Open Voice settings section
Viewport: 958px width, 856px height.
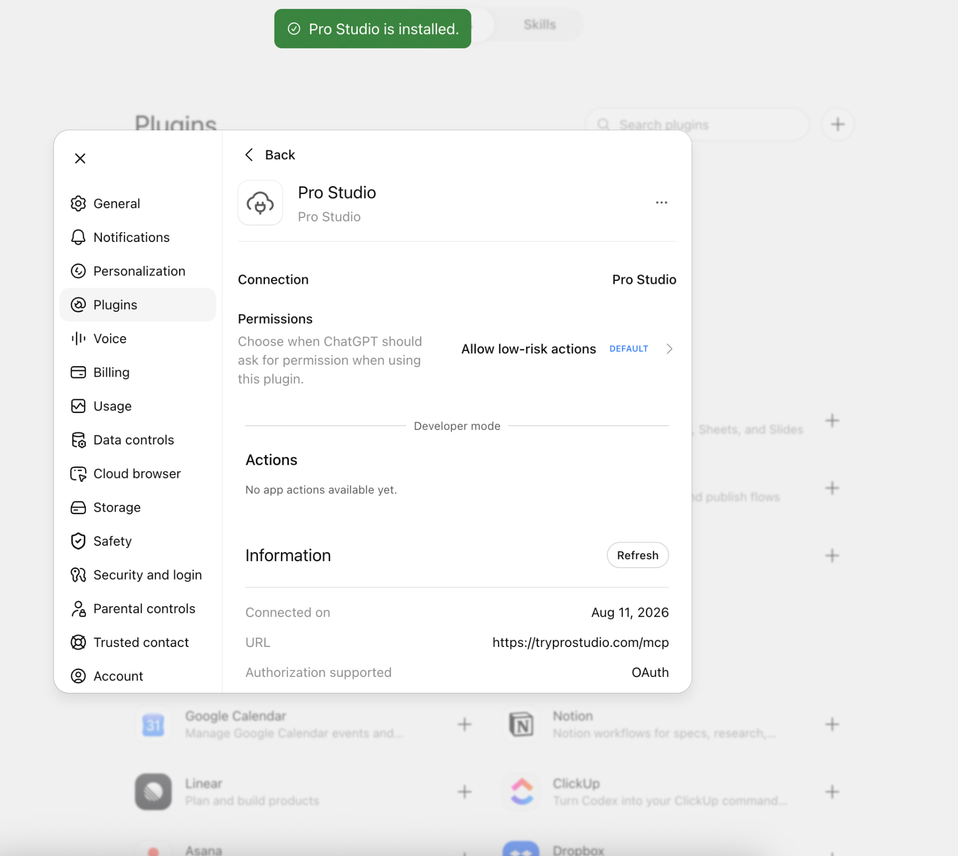pos(138,339)
